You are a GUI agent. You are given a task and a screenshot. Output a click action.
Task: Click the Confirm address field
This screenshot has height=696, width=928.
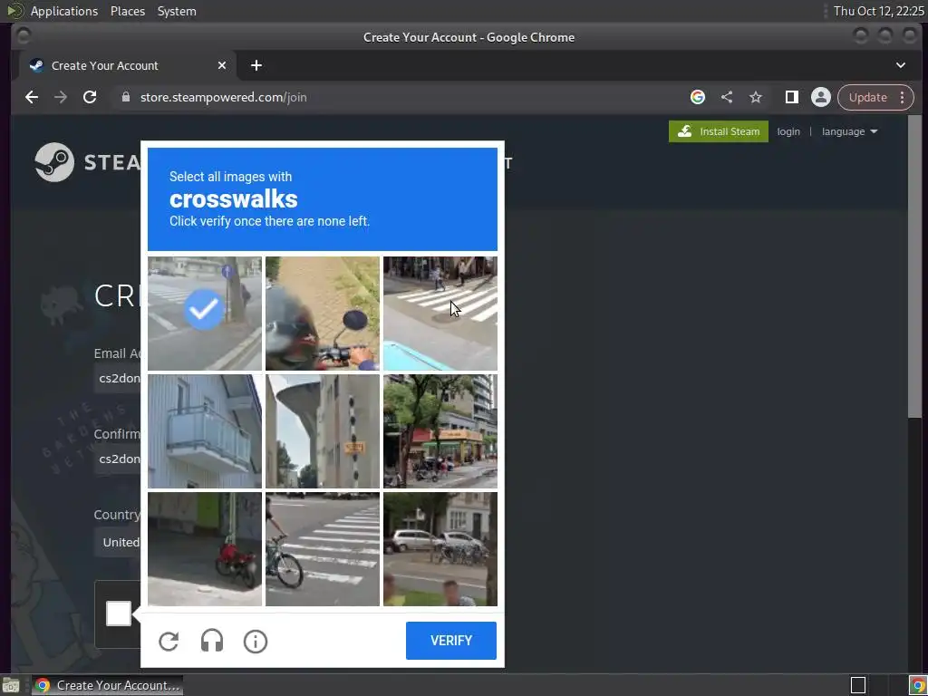tap(117, 459)
